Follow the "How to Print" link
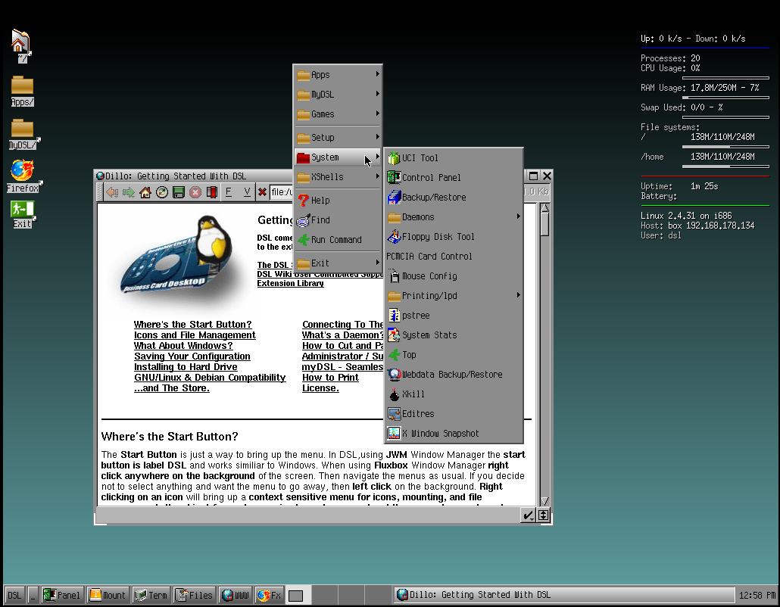 click(x=330, y=378)
